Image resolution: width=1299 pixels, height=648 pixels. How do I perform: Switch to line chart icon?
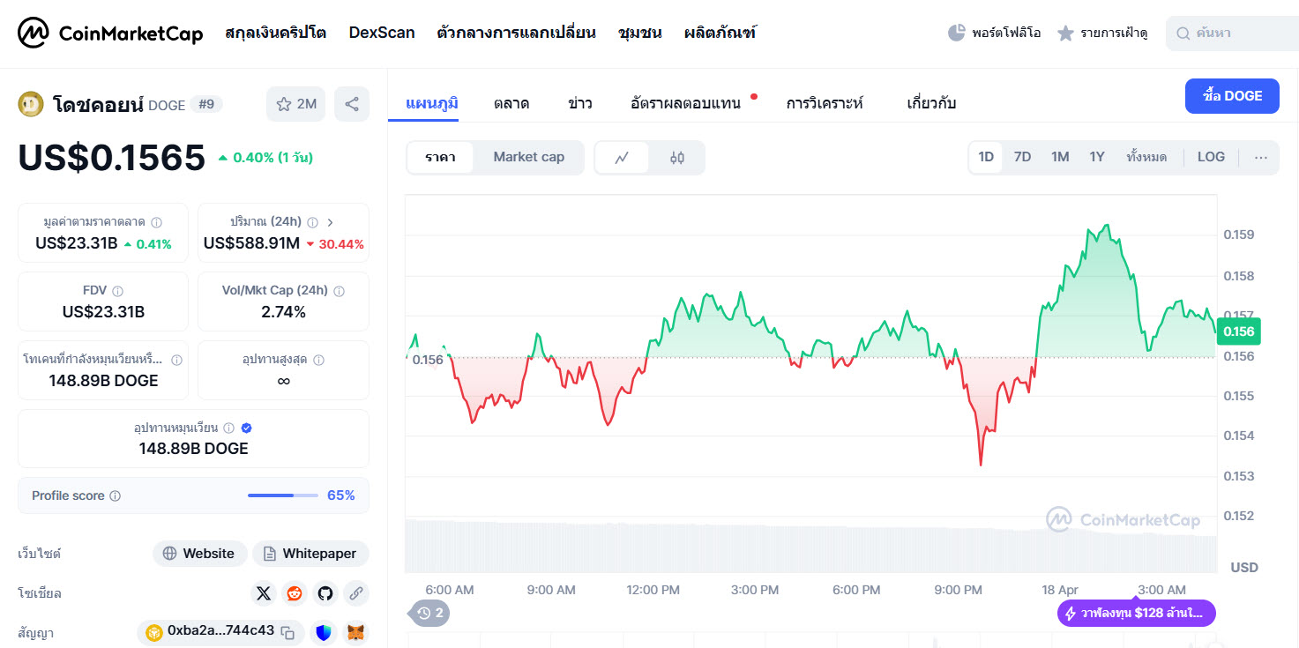622,158
